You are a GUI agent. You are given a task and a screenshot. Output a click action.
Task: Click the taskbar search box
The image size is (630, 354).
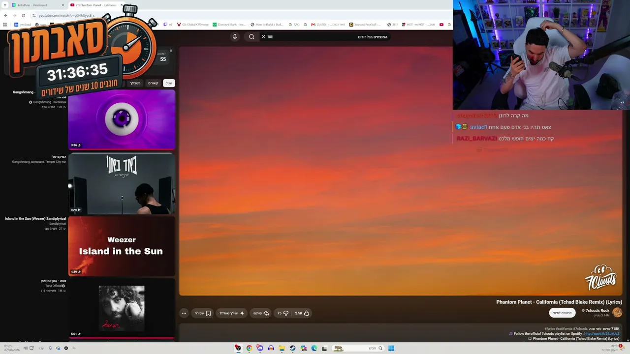tap(359, 348)
